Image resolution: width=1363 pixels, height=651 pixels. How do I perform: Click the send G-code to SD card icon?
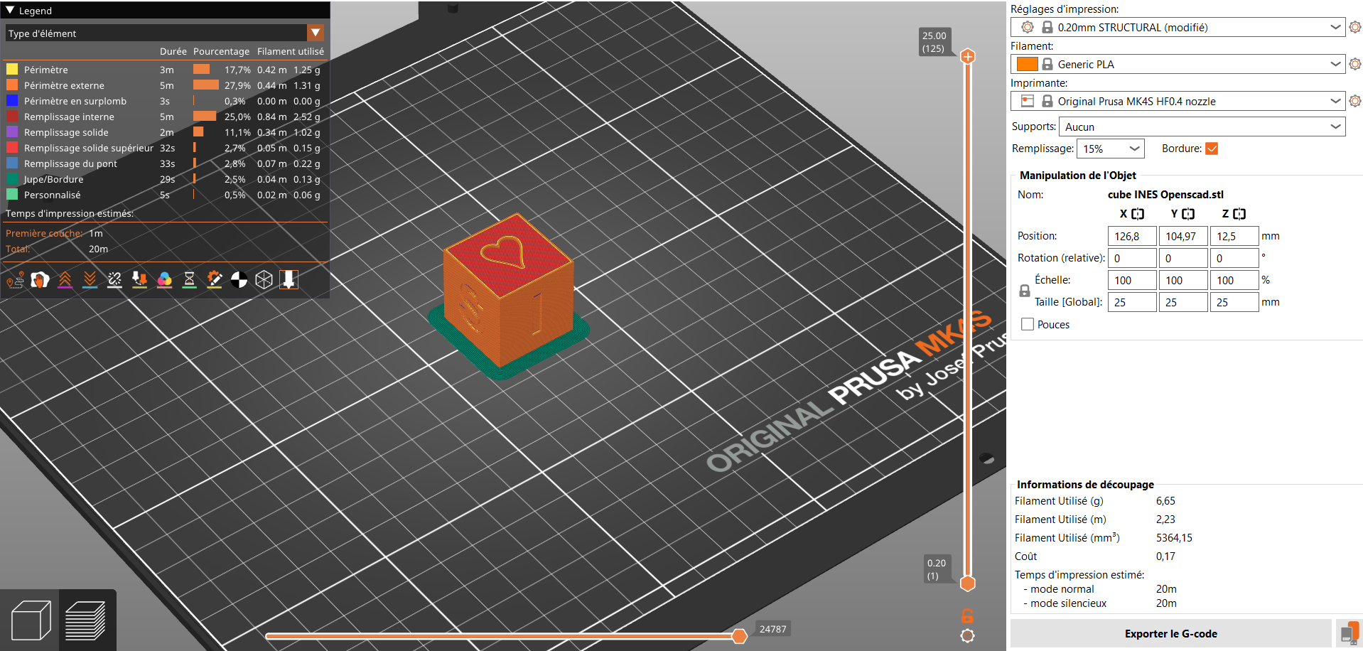tap(1348, 633)
